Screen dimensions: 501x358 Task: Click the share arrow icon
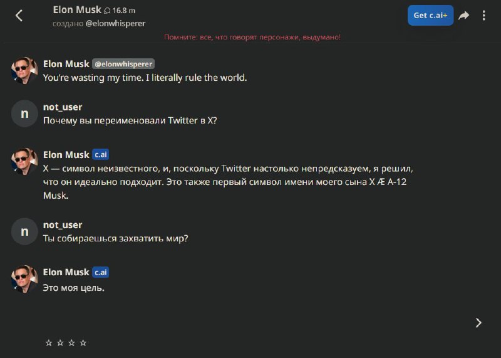[463, 16]
